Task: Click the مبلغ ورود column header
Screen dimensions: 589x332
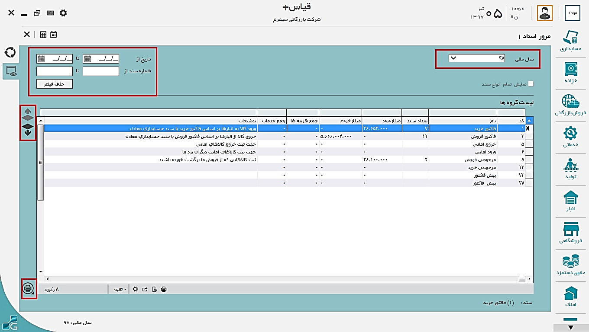Action: [x=382, y=121]
